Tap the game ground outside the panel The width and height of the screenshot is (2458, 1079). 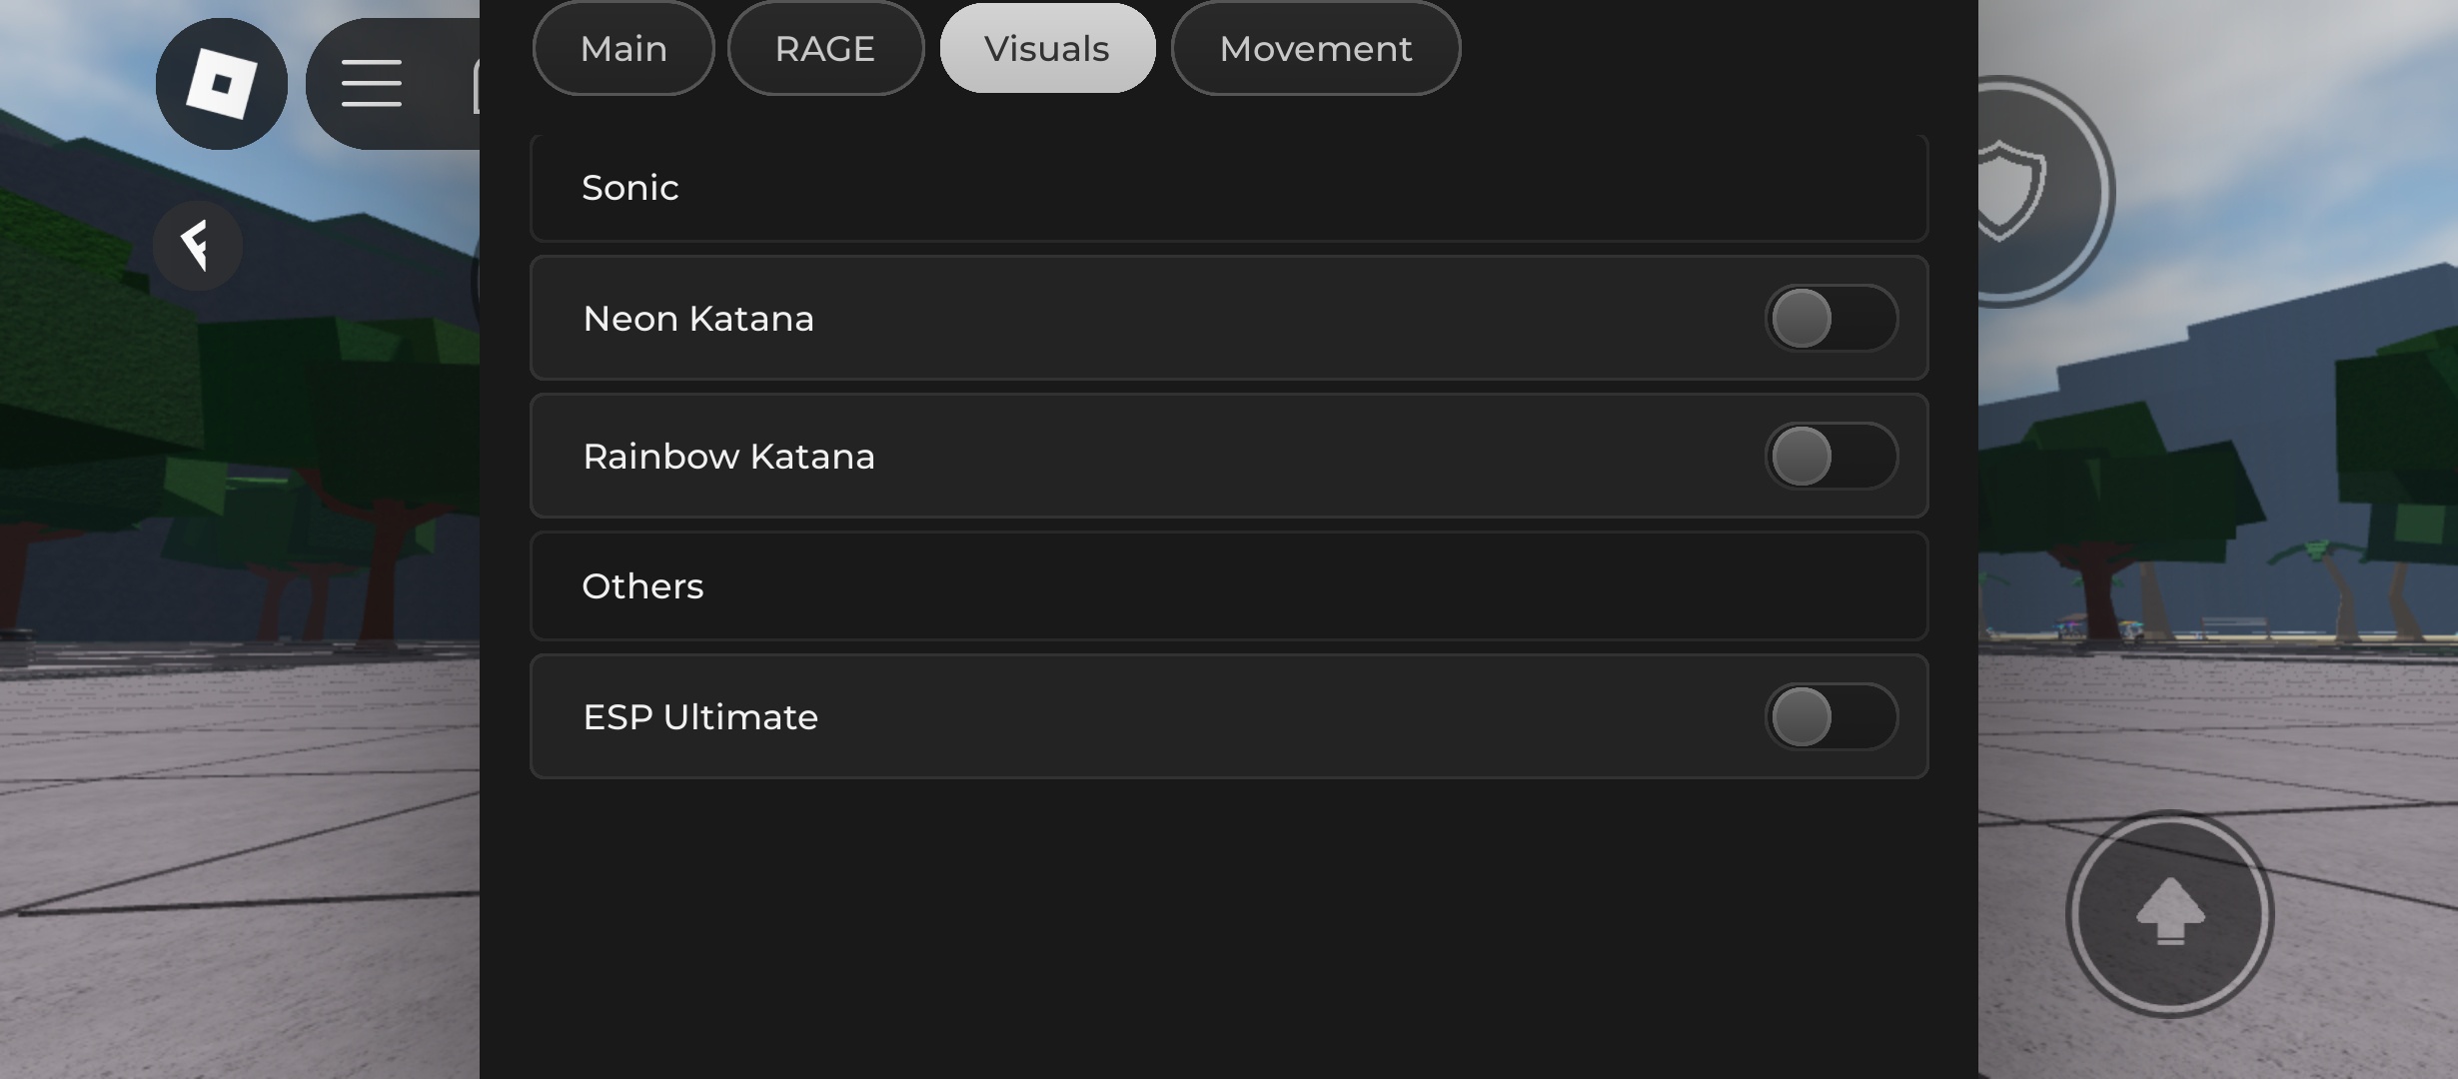(x=240, y=849)
